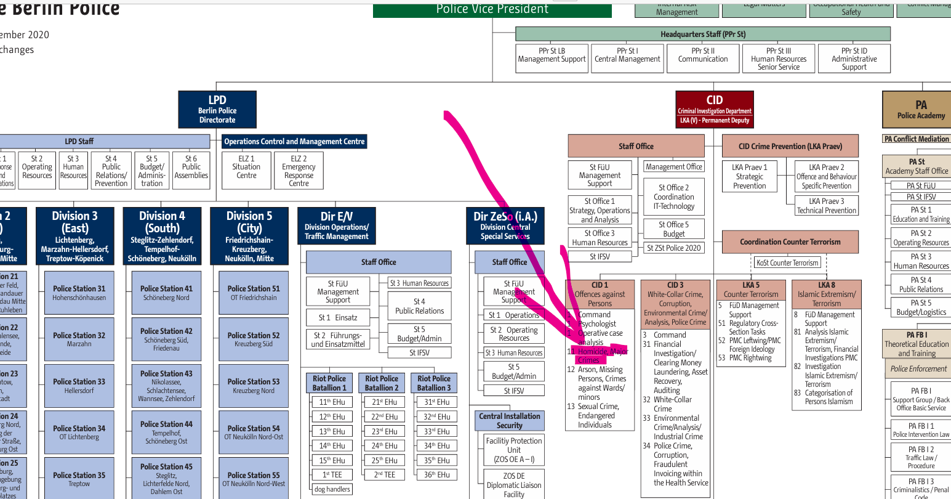Image resolution: width=951 pixels, height=499 pixels.
Task: Click Police Station 33 Hellersdorf
Action: click(79, 386)
